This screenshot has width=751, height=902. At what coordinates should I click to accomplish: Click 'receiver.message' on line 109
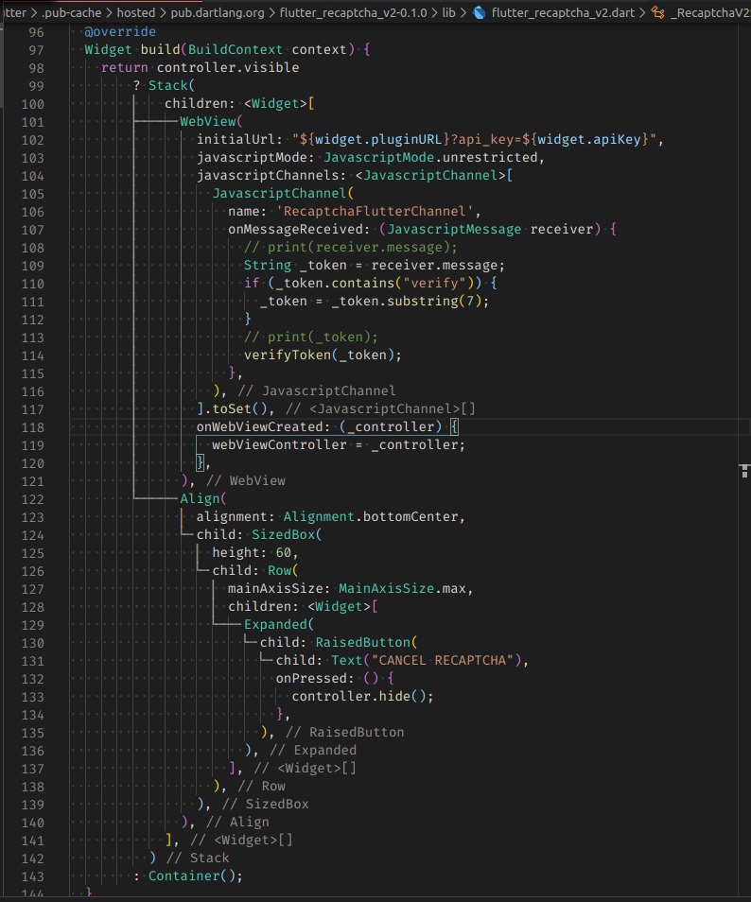point(434,265)
